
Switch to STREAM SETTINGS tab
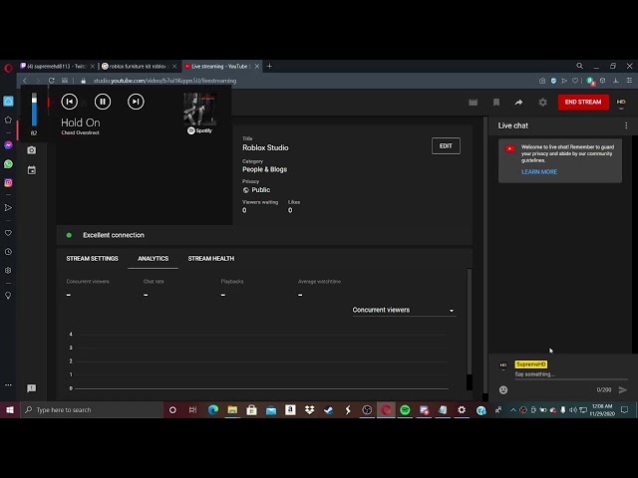click(93, 259)
